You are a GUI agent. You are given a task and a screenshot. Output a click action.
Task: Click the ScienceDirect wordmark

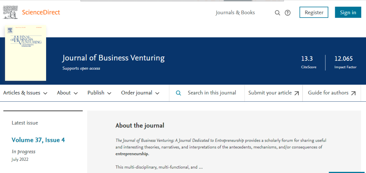point(41,13)
